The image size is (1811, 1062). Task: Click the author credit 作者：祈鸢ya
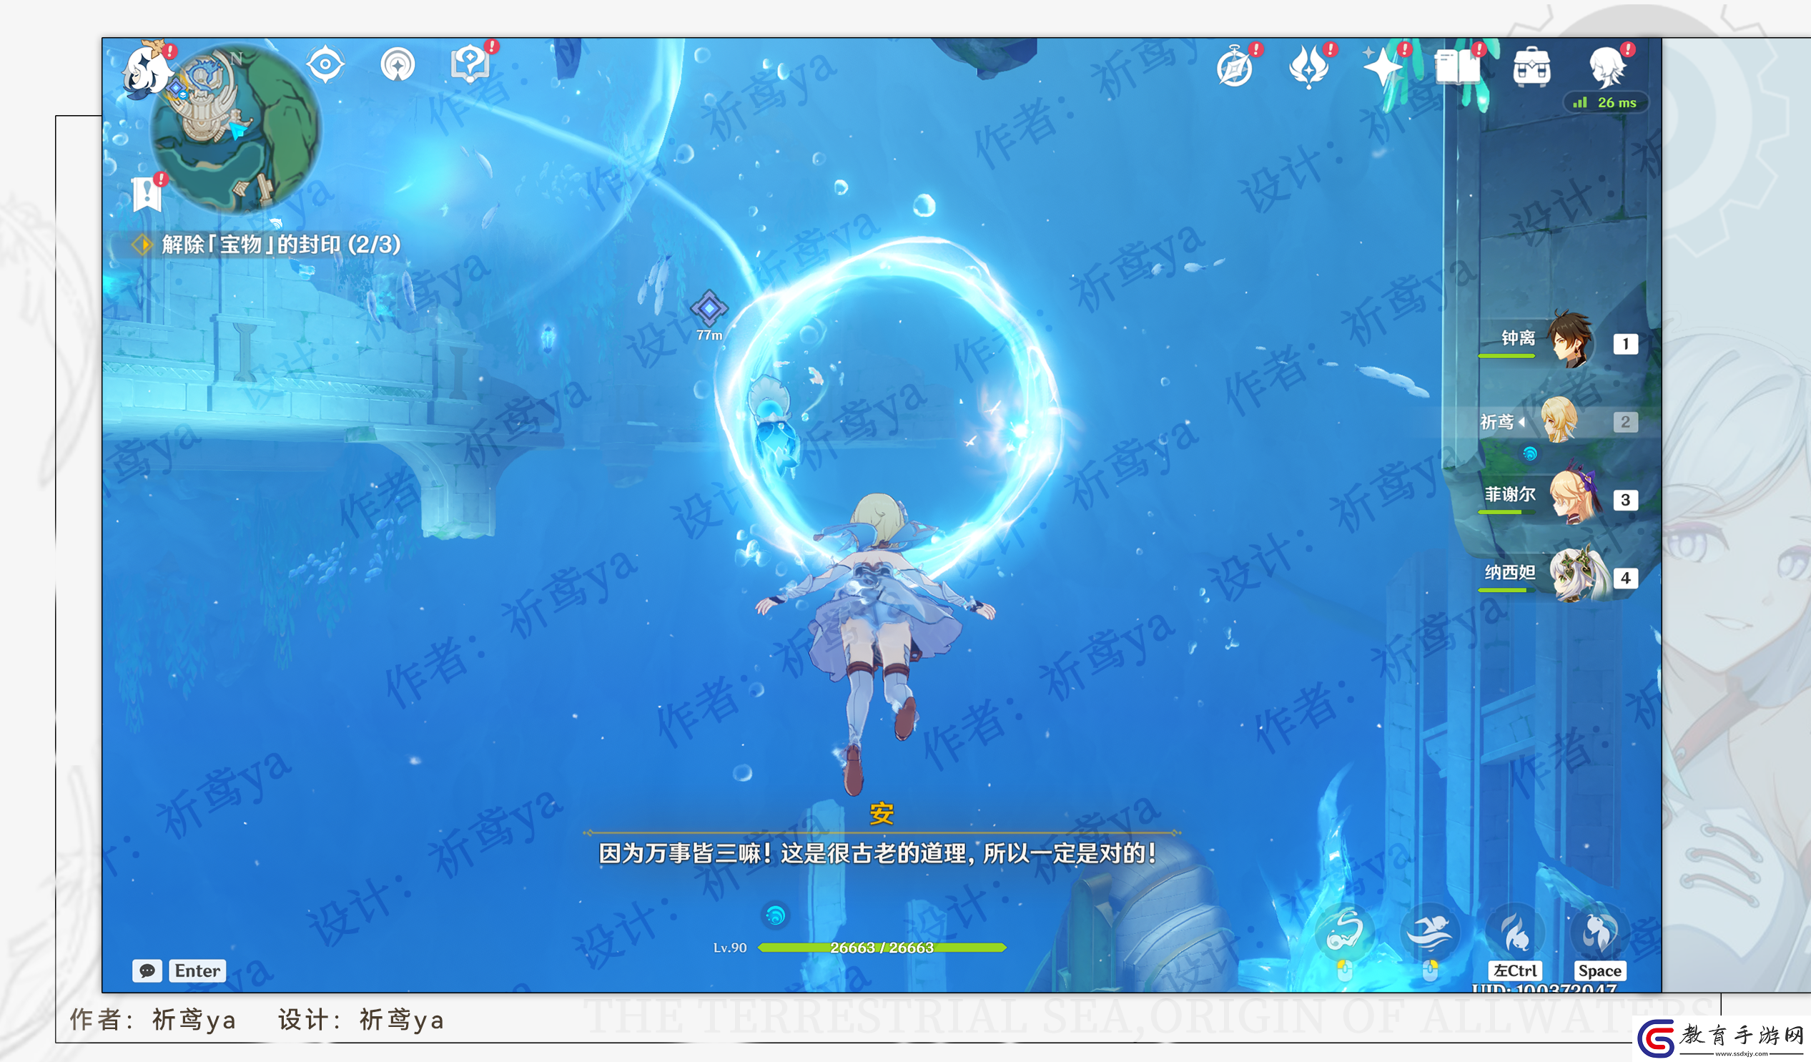coord(153,1020)
